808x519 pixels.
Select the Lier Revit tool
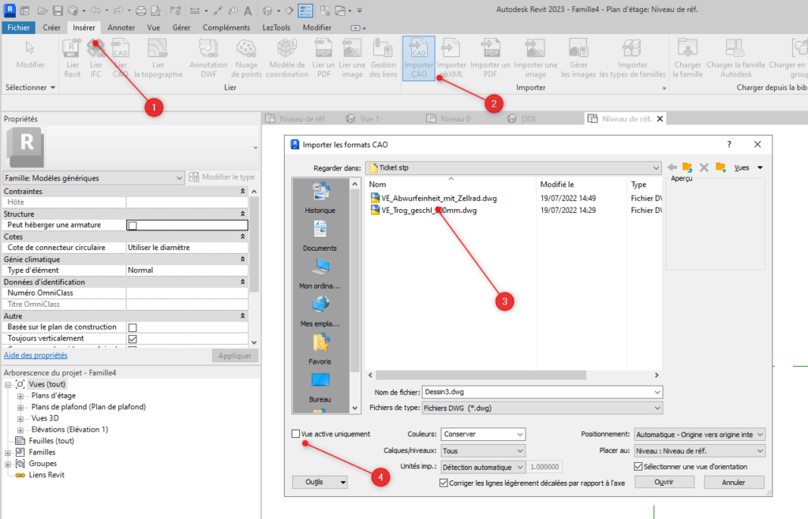[x=72, y=59]
